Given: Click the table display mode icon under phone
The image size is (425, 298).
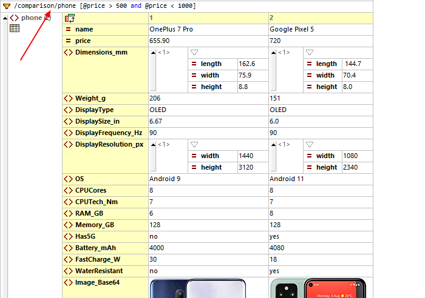Looking at the screenshot, I should pyautogui.click(x=15, y=28).
